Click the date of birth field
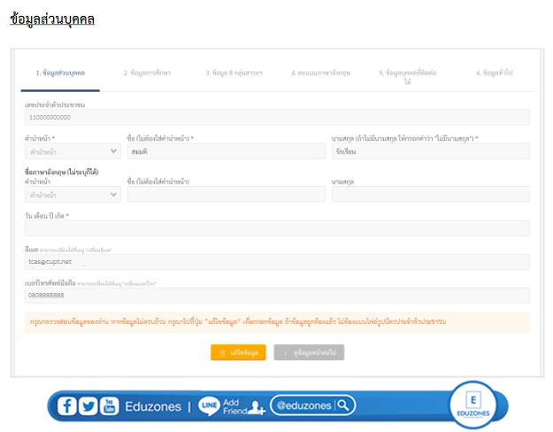Image resolution: width=553 pixels, height=432 pixels. [x=277, y=228]
